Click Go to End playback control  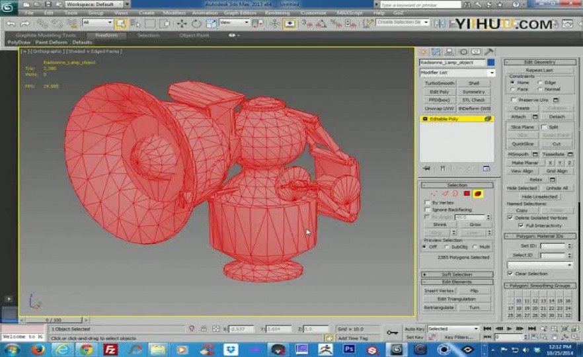(531, 329)
